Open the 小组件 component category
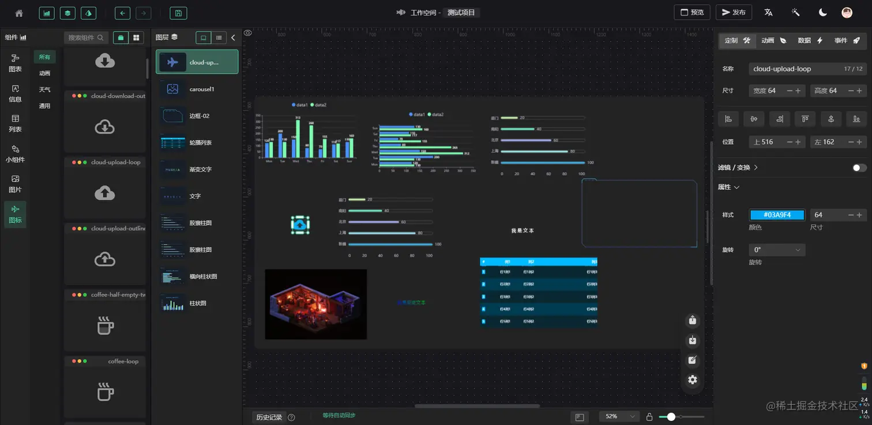872x425 pixels. tap(15, 154)
